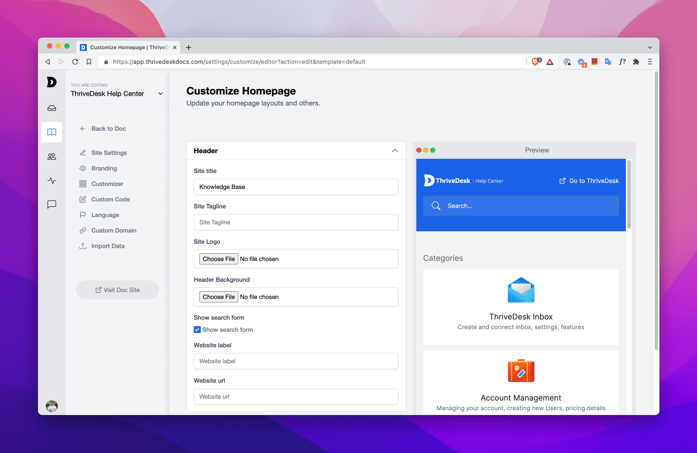
Task: Open Import Data in the sidebar
Action: (x=108, y=246)
